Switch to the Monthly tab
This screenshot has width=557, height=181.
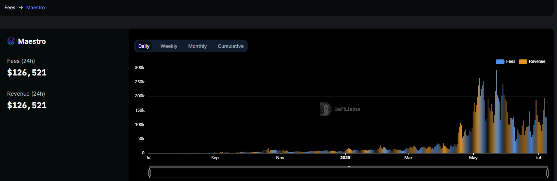click(197, 46)
